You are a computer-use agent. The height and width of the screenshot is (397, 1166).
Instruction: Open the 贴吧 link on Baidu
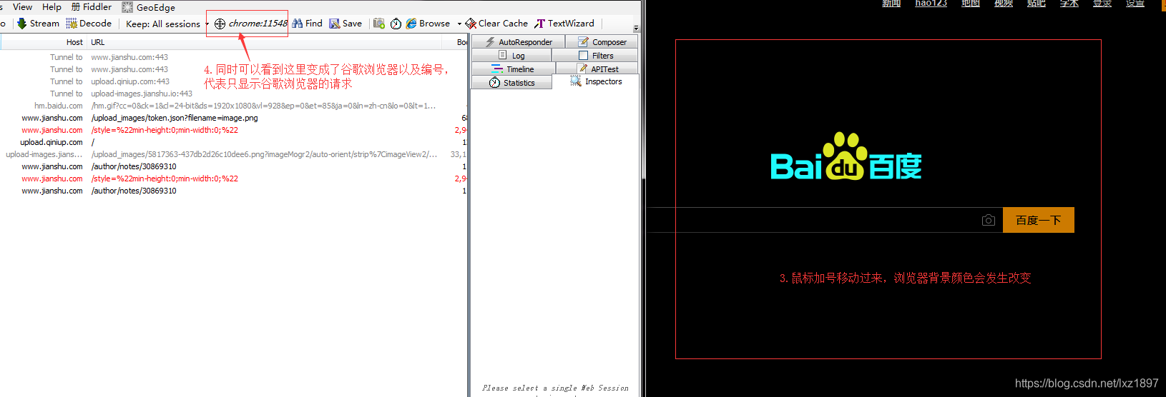tap(1037, 4)
